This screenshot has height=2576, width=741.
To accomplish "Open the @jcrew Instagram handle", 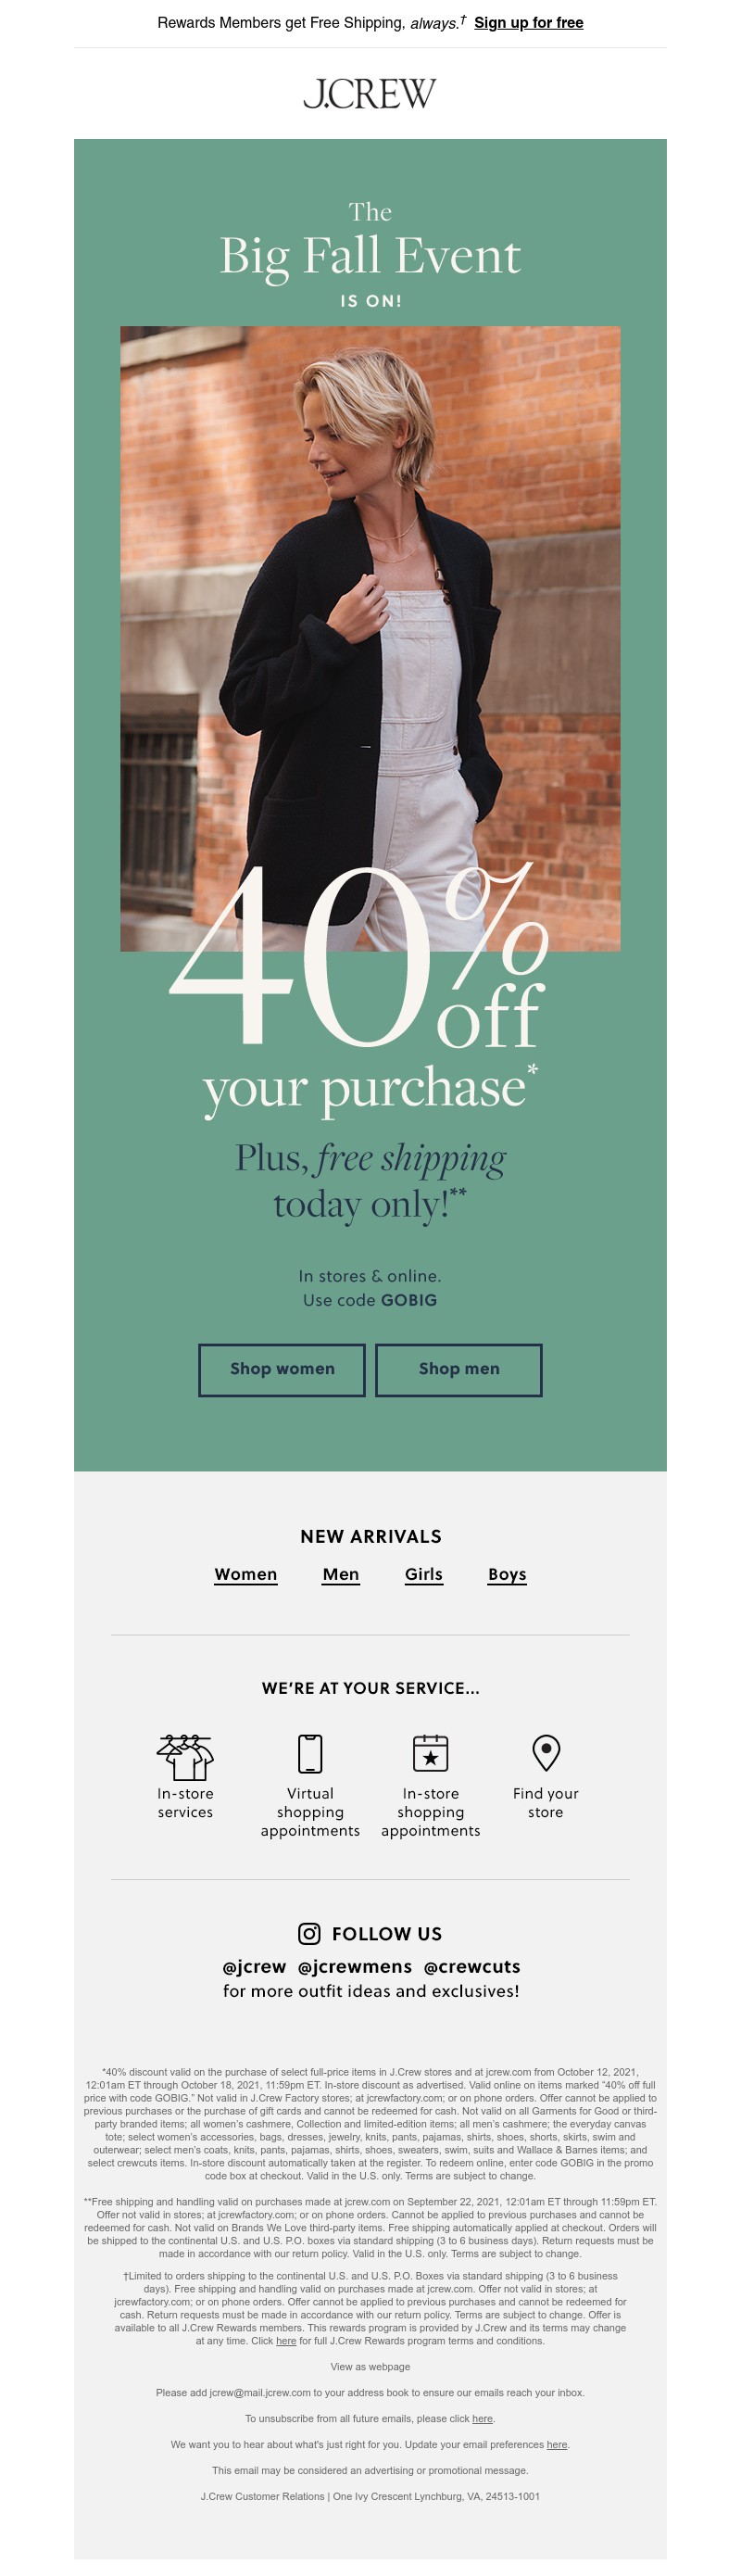I will [x=254, y=1966].
